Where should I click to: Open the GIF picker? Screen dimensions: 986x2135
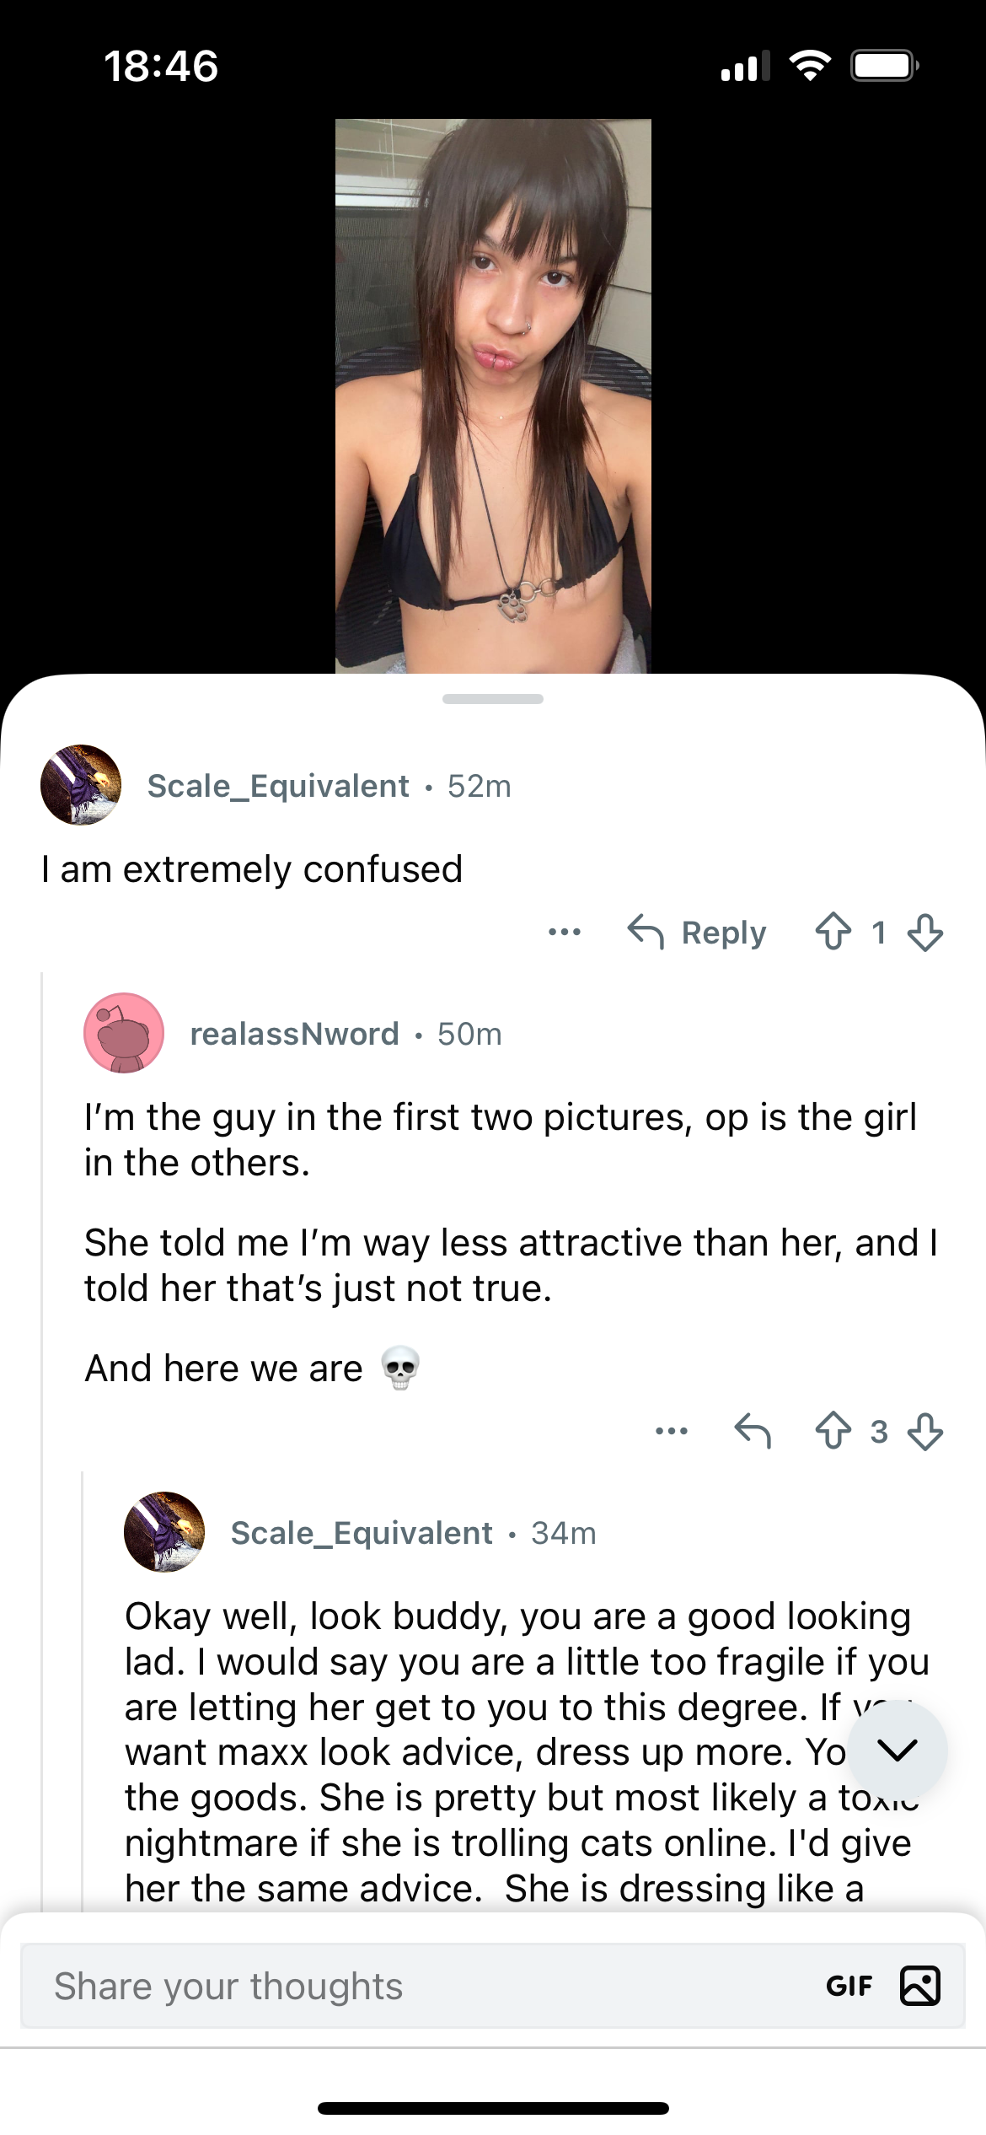click(849, 1986)
